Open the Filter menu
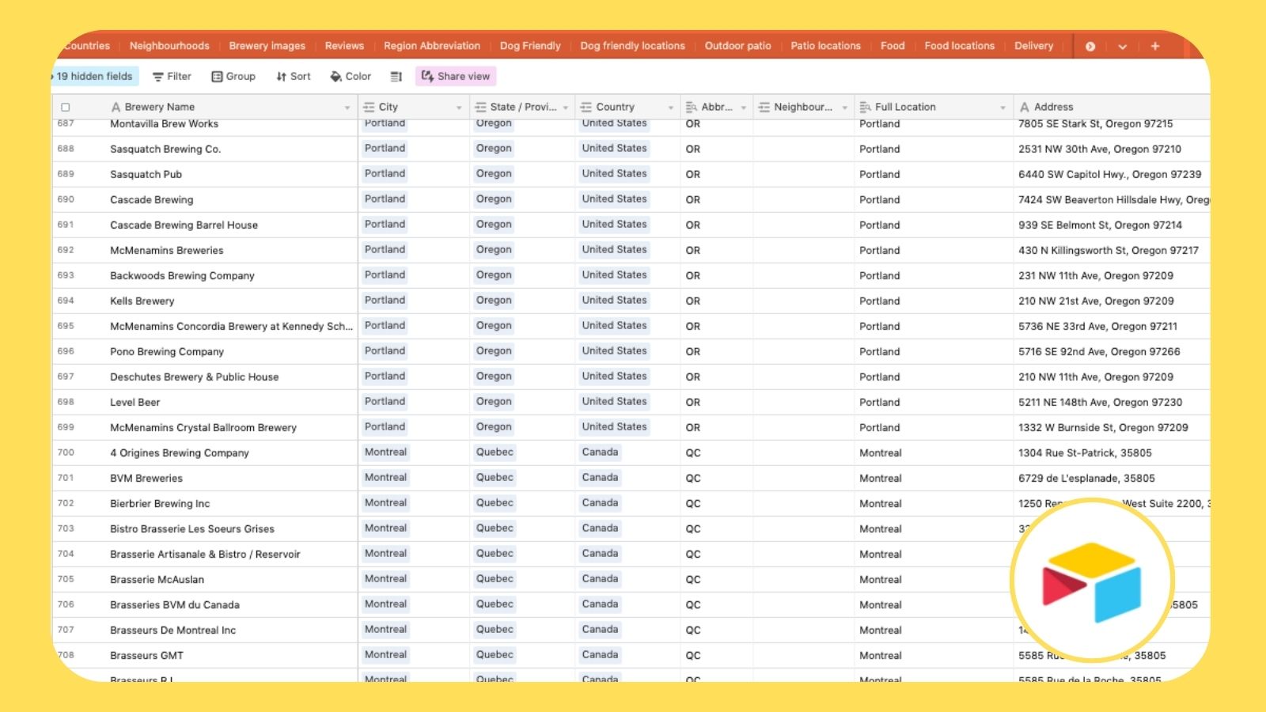 (x=172, y=76)
